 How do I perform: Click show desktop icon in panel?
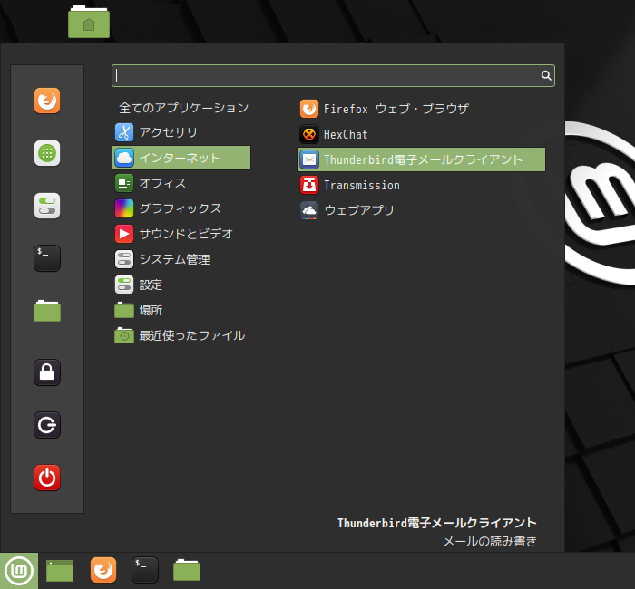point(60,570)
